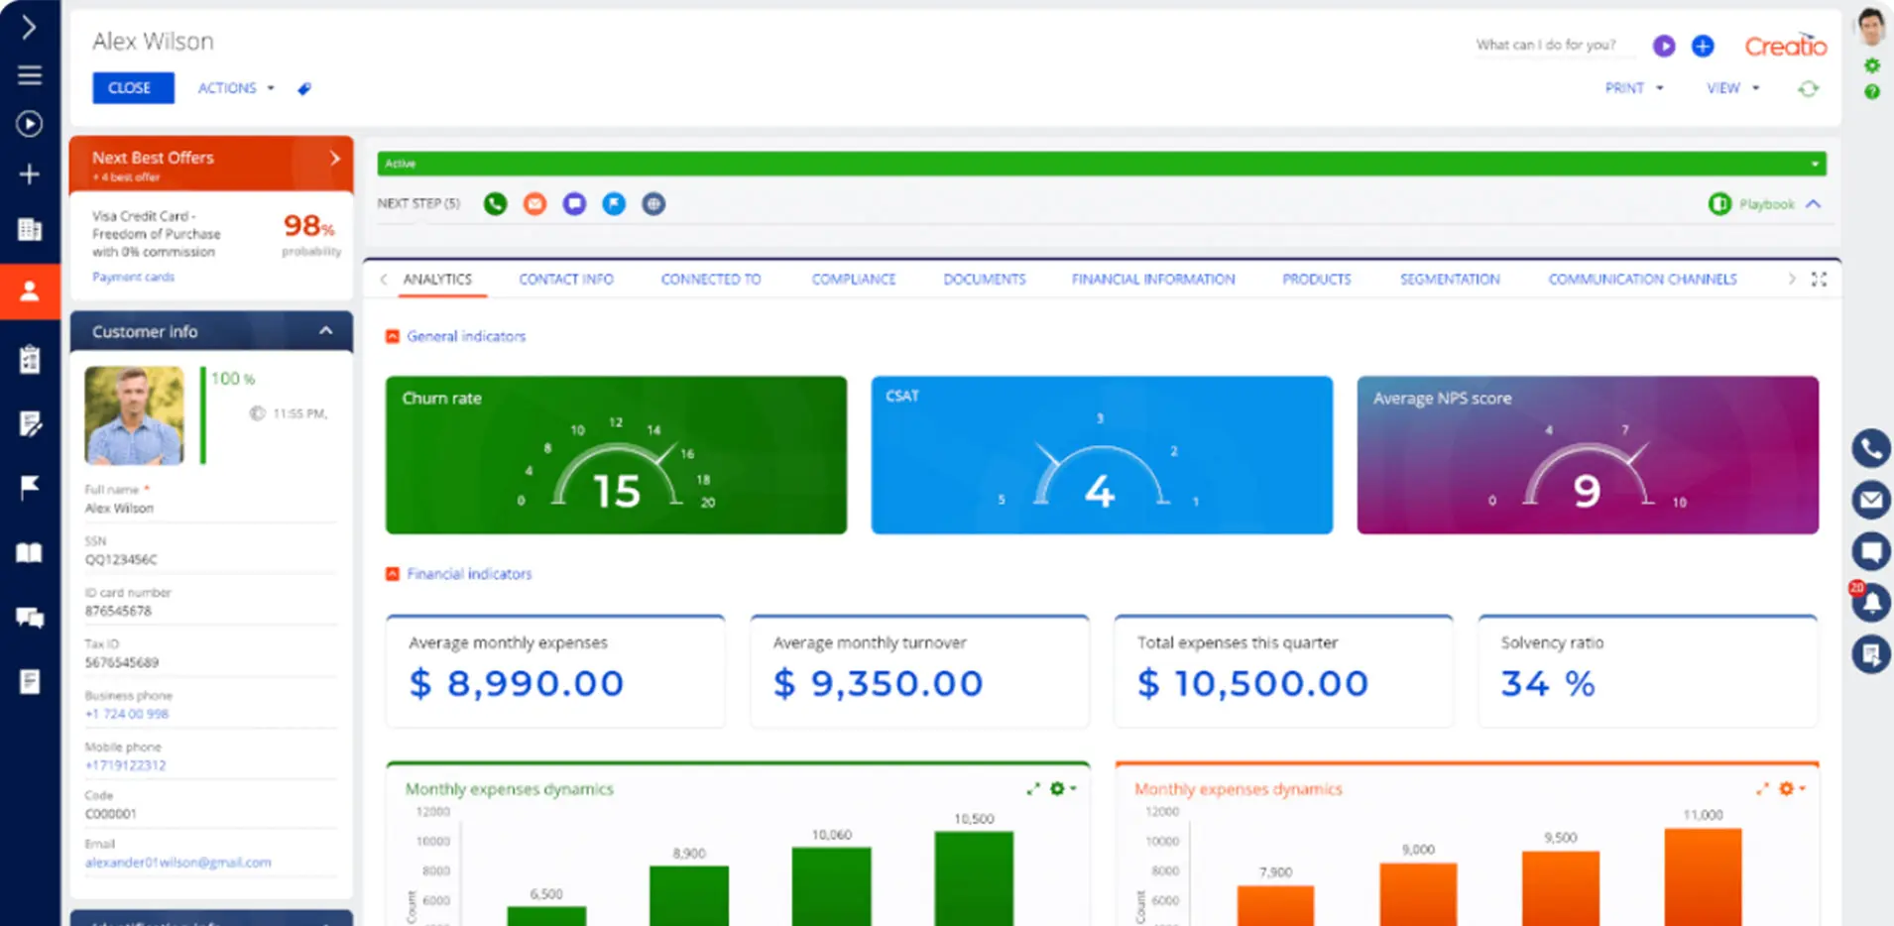The height and width of the screenshot is (926, 1894).
Task: Click the blue plus icon near search
Action: (1702, 46)
